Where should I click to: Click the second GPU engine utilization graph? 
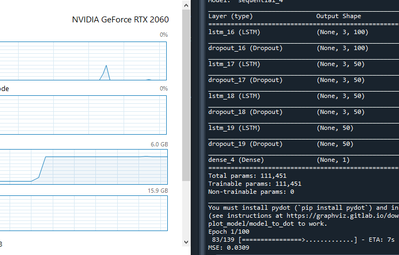pos(84,115)
